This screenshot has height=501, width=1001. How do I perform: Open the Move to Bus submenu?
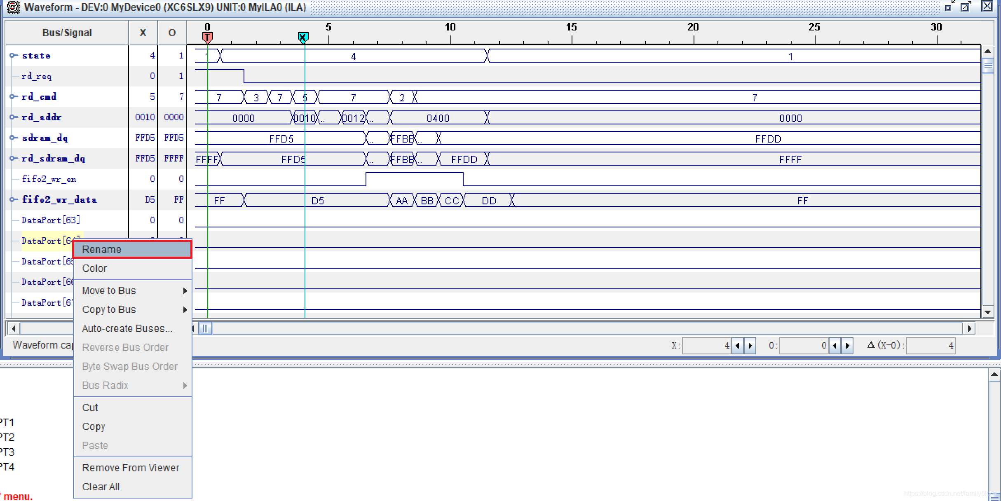[132, 290]
